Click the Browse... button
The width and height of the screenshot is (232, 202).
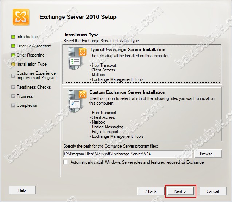[x=208, y=154]
